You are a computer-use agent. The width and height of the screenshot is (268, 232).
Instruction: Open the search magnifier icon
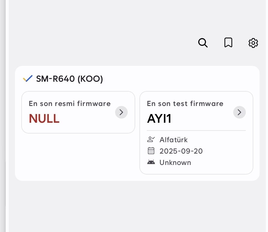click(203, 43)
